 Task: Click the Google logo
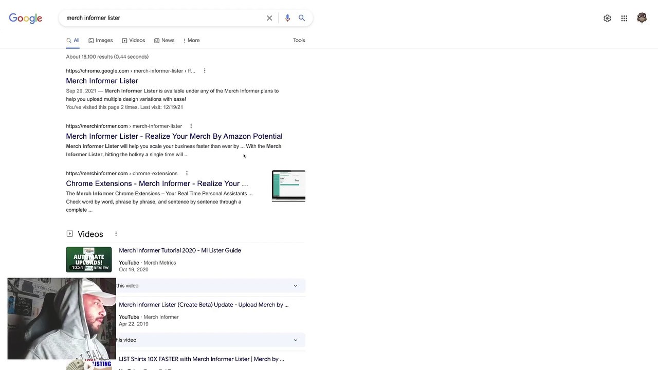click(26, 18)
